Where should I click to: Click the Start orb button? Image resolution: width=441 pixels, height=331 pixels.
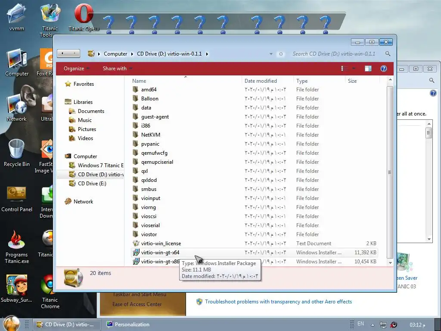click(11, 324)
